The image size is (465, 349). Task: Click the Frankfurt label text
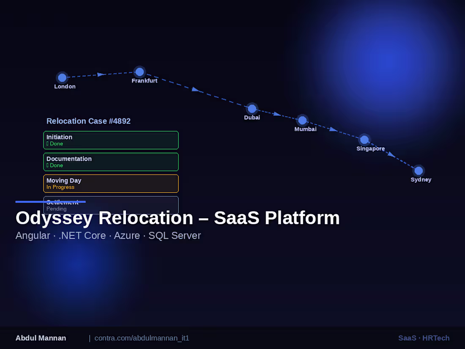(x=145, y=81)
